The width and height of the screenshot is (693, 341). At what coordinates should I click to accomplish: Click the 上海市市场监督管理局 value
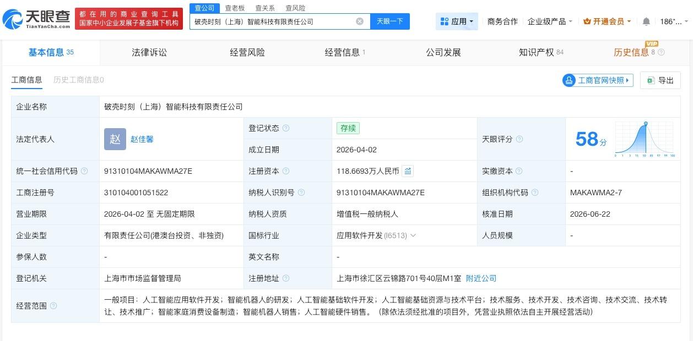point(143,278)
